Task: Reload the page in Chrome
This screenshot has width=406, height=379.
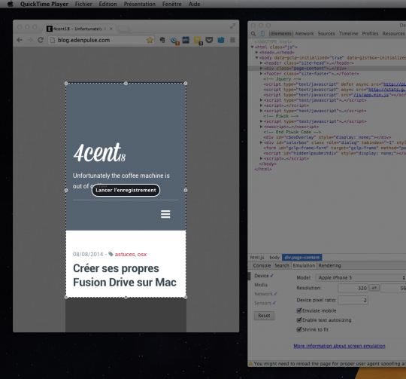Action: tap(41, 40)
